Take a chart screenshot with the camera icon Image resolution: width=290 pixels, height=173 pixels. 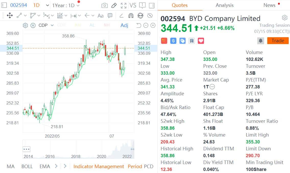104,5
